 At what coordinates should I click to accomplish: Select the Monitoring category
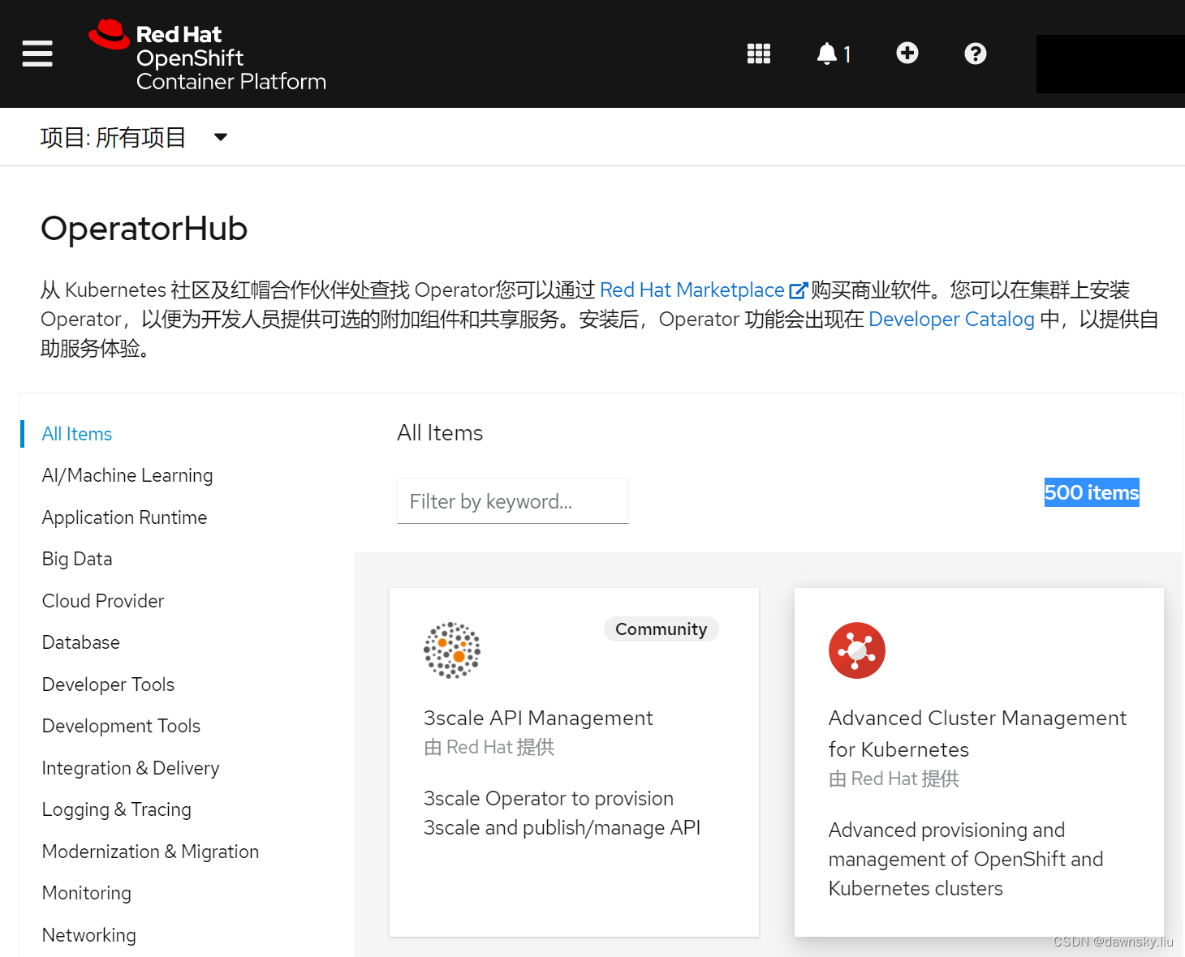pos(87,893)
